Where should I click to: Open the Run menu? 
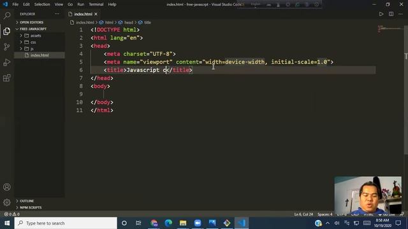click(x=81, y=4)
